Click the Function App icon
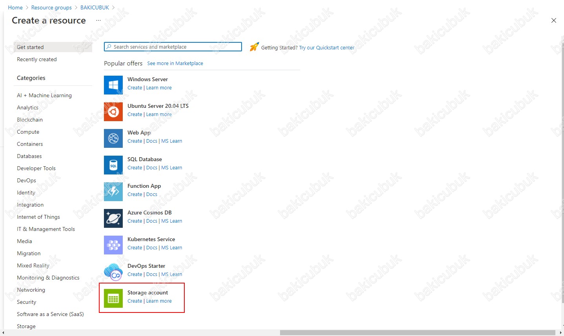This screenshot has height=336, width=564. point(113,192)
